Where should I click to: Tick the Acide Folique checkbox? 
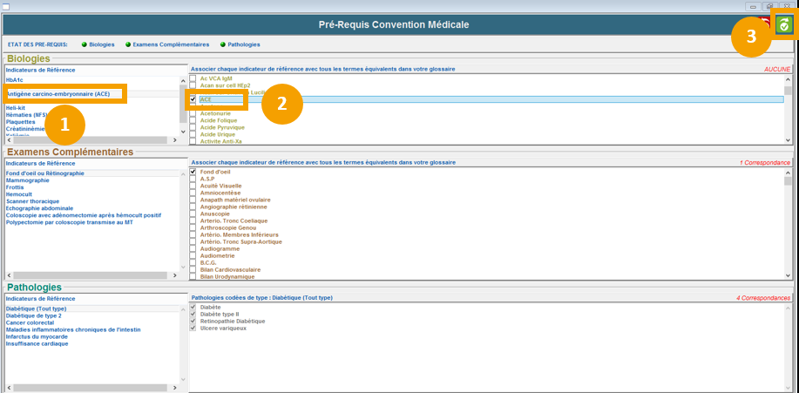click(193, 121)
